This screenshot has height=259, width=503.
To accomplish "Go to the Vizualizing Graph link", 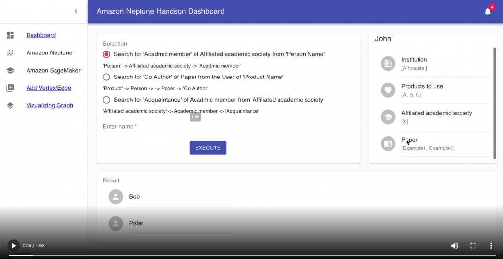I will pos(50,105).
